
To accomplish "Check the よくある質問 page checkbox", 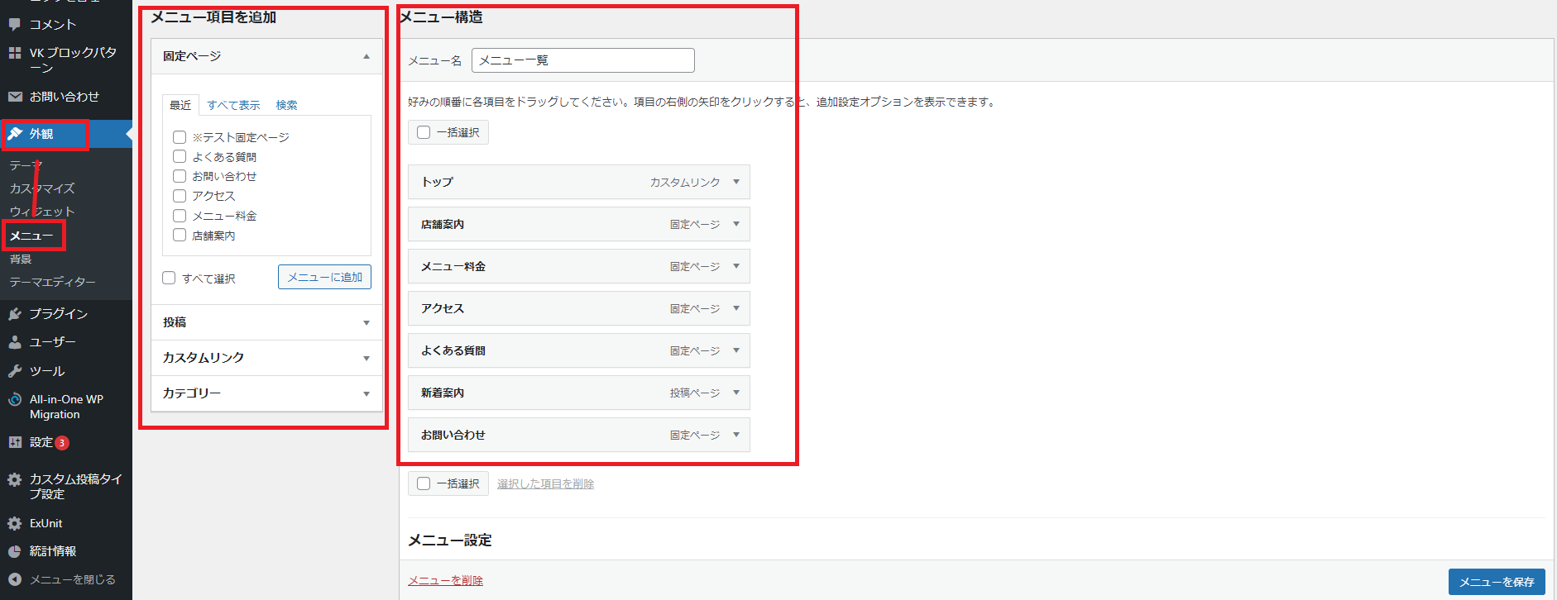I will point(180,156).
